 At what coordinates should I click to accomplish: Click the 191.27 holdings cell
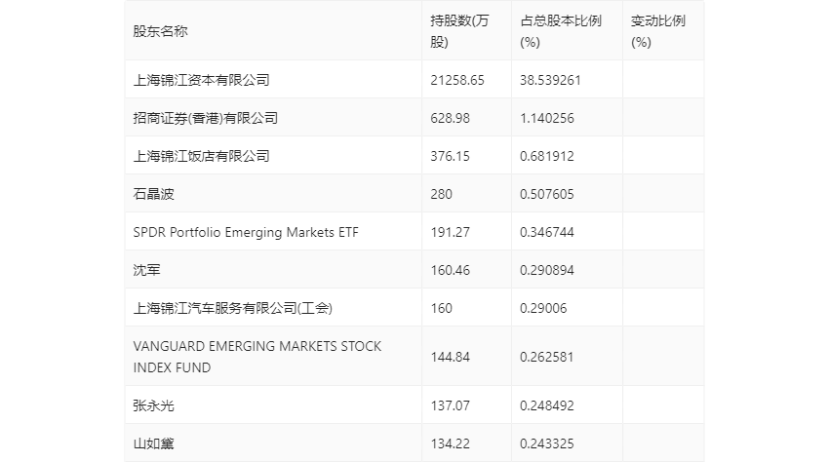450,232
